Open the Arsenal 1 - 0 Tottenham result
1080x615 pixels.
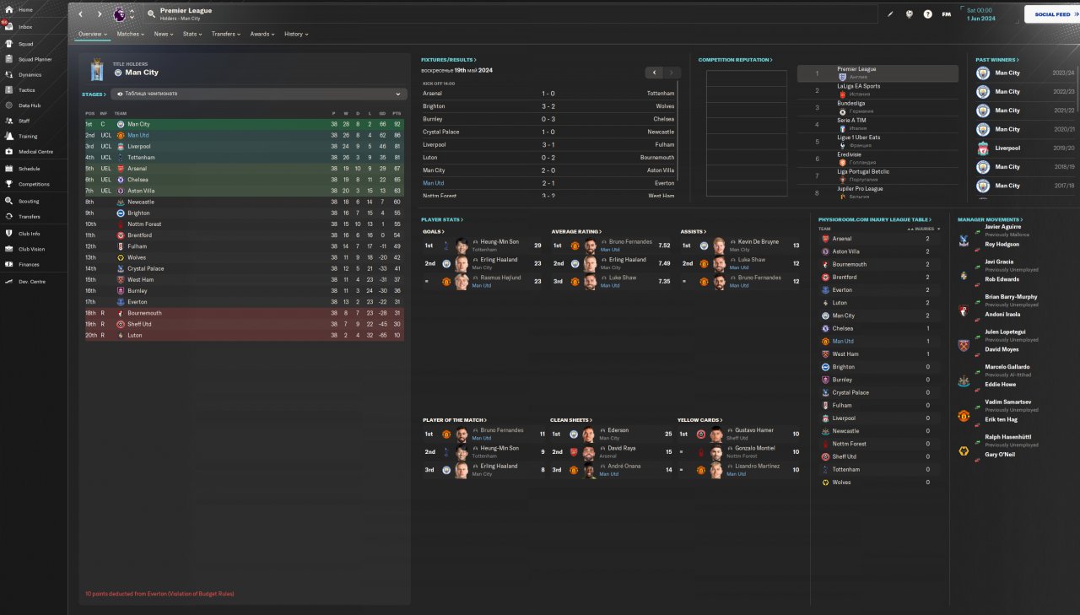(548, 94)
